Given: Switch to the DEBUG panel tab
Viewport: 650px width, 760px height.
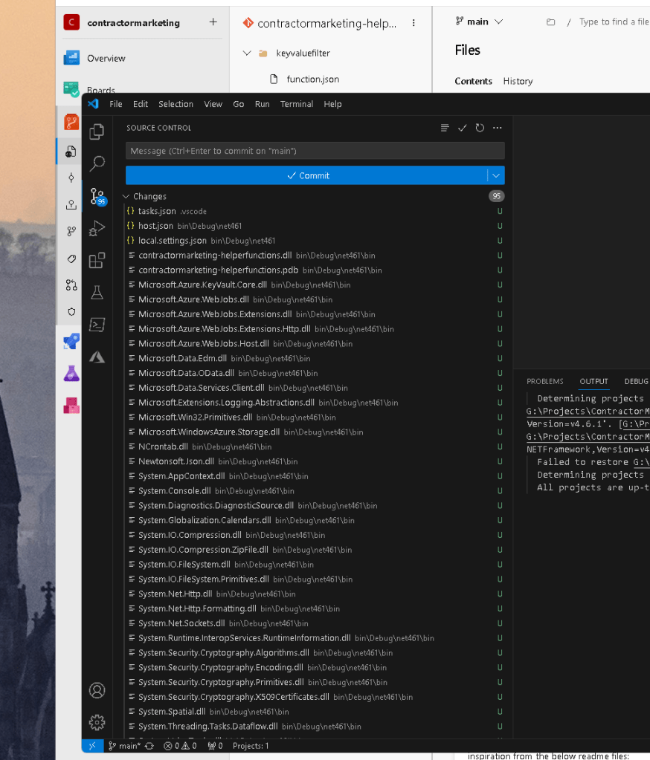Looking at the screenshot, I should pos(636,381).
